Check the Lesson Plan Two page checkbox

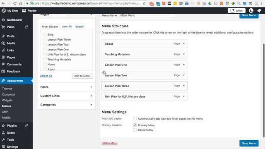(x=44, y=44)
